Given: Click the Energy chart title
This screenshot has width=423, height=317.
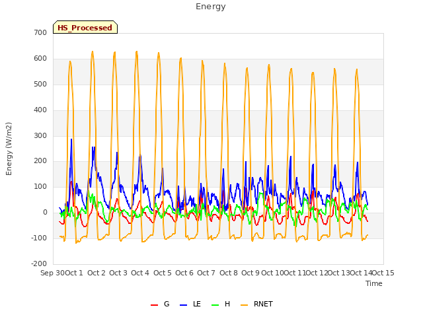Looking at the screenshot, I should click(x=211, y=7).
